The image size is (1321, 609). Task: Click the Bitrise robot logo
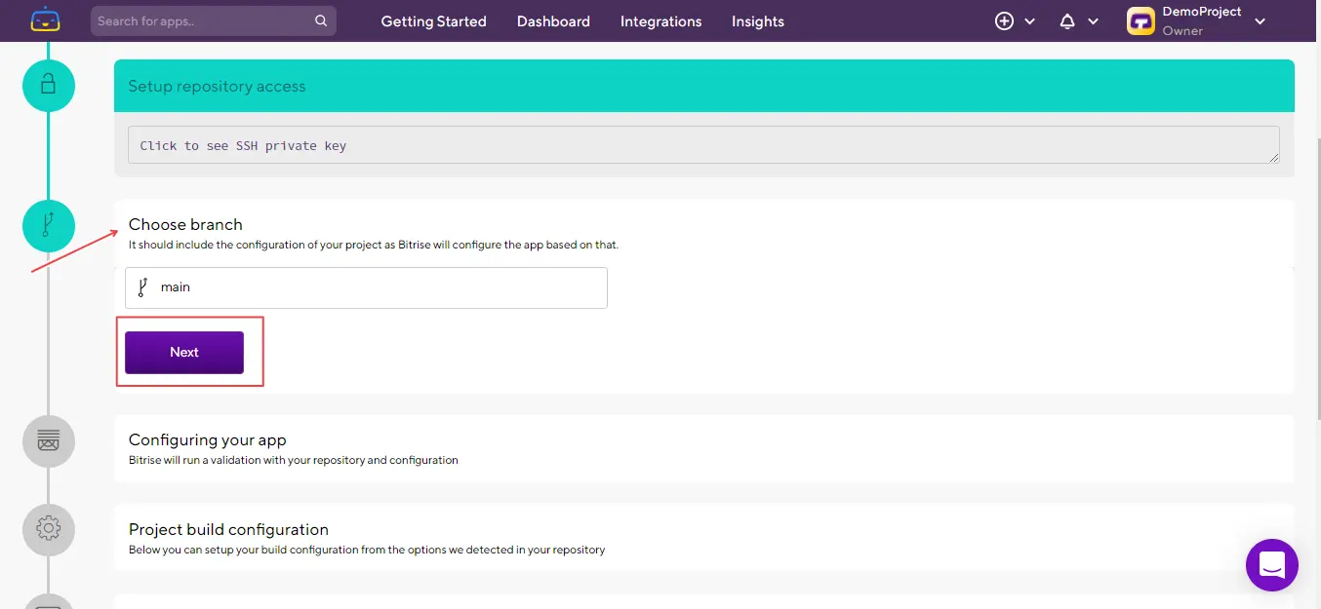click(x=45, y=19)
